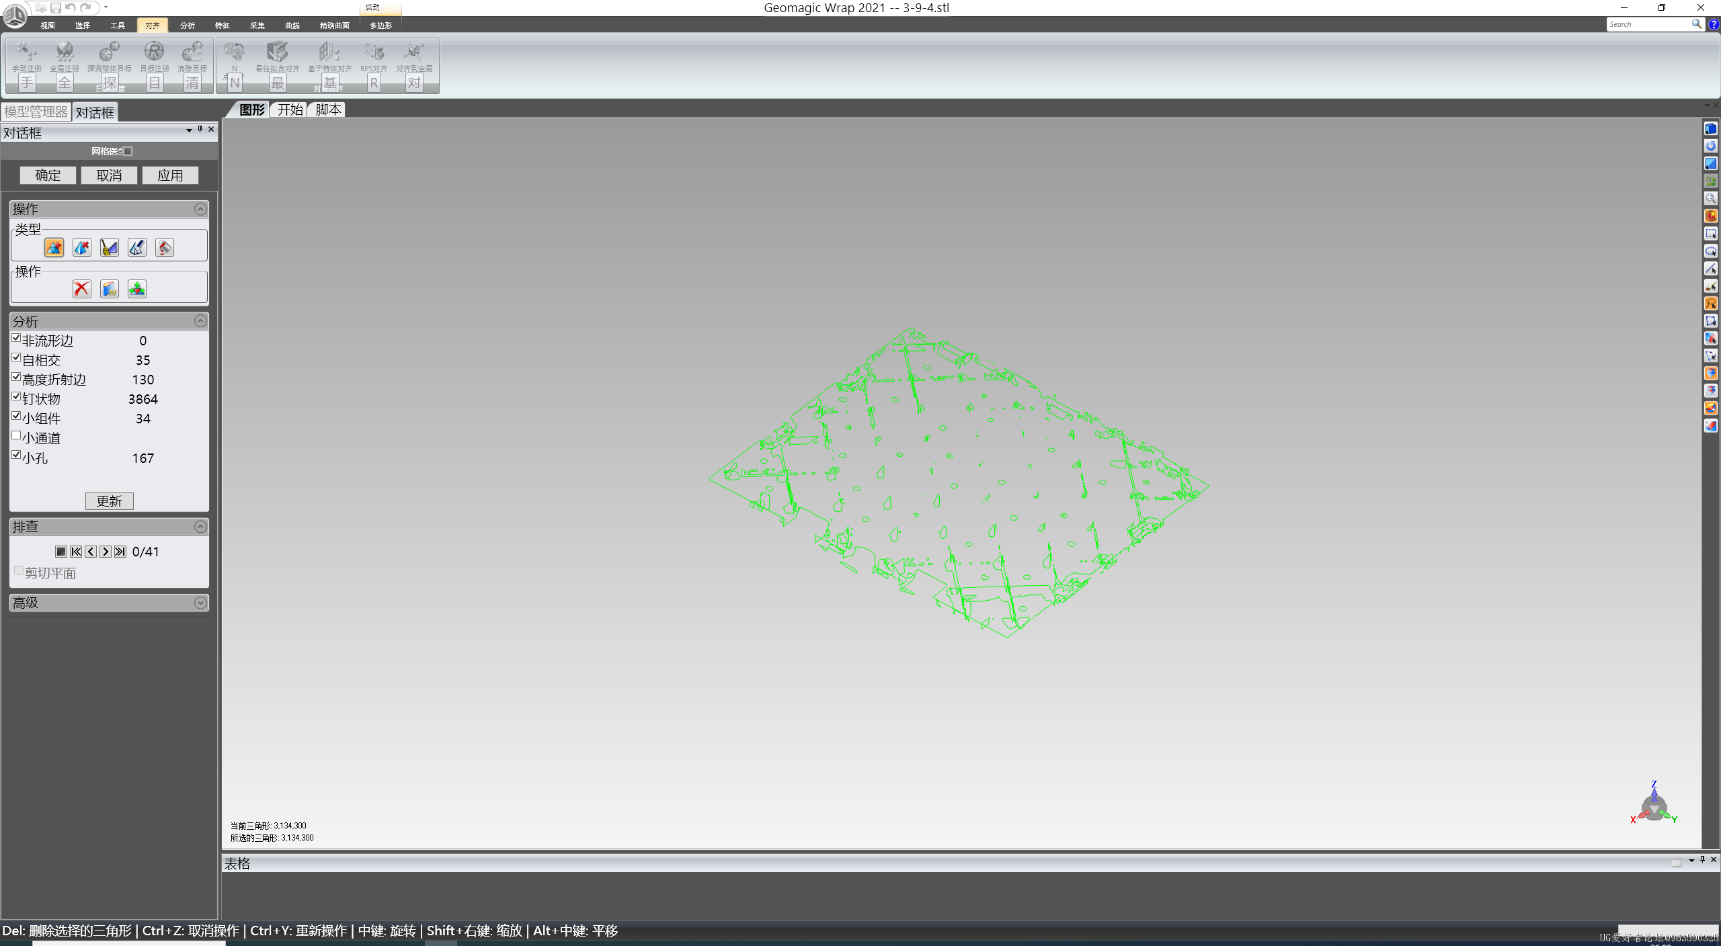Click the blue rotate arrow icon on right toolbar

pyautogui.click(x=1711, y=146)
